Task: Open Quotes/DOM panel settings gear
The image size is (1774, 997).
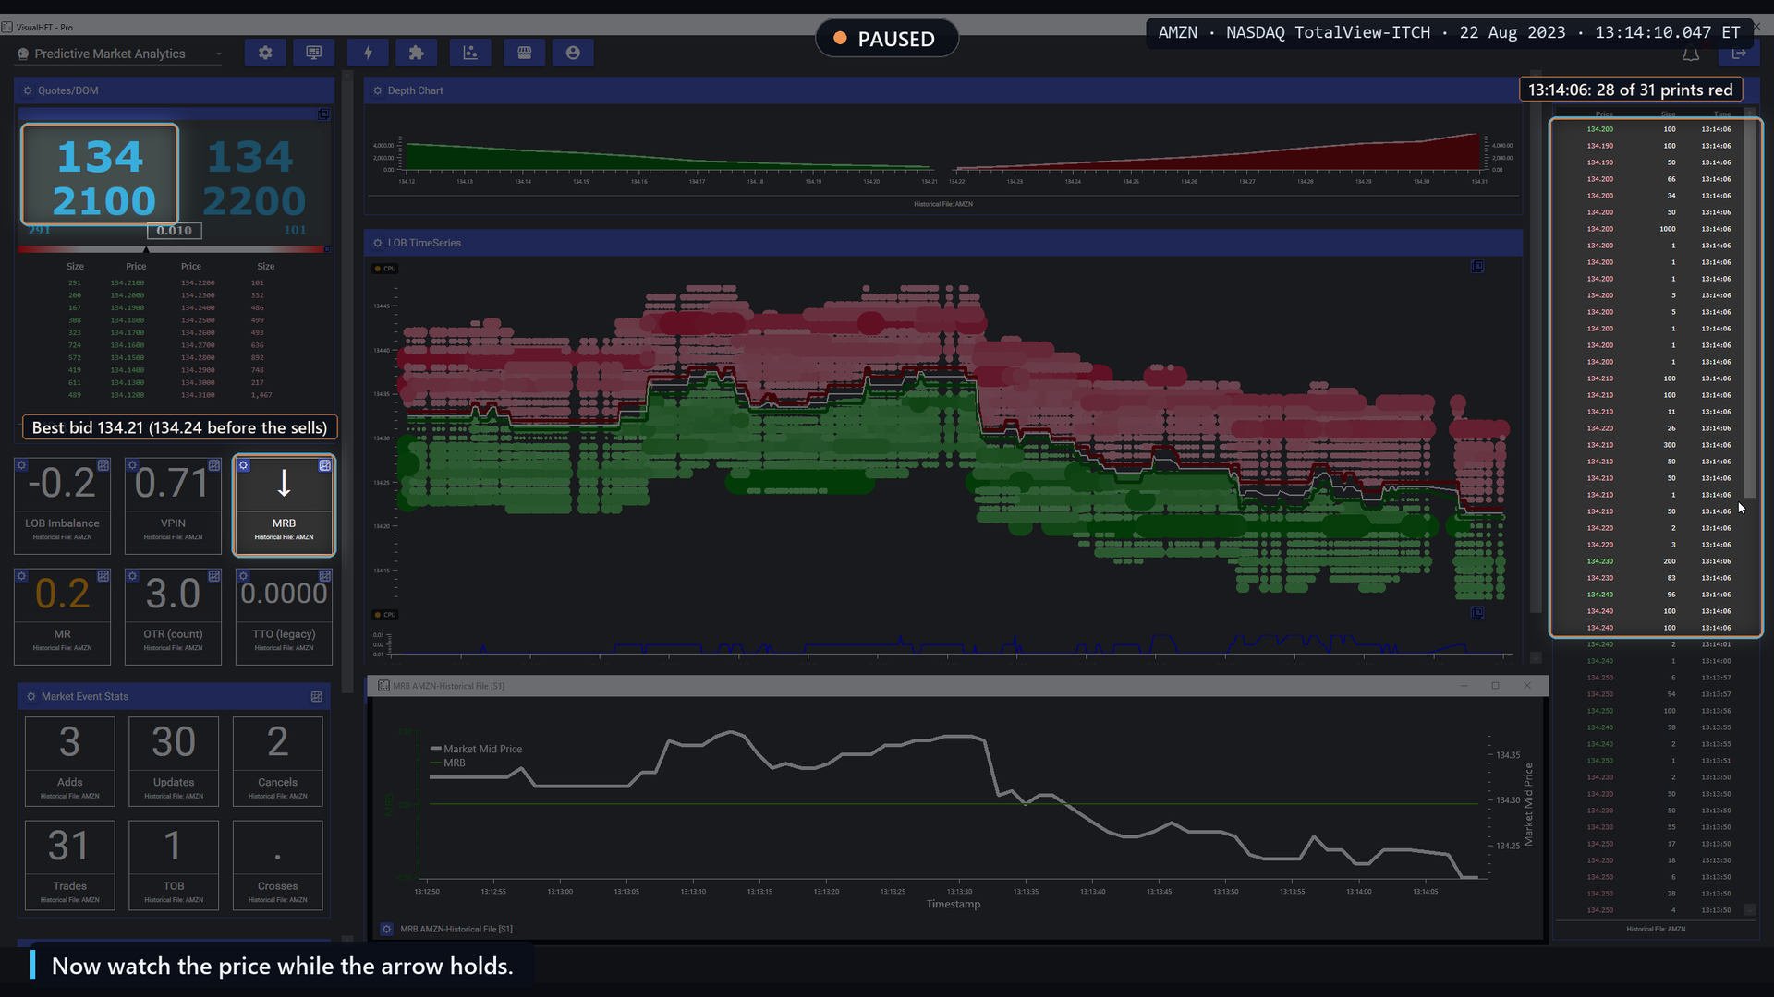Action: coord(28,90)
